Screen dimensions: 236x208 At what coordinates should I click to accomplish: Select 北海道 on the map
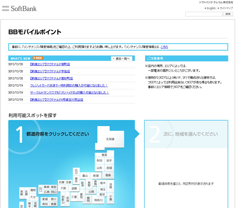pos(110,139)
